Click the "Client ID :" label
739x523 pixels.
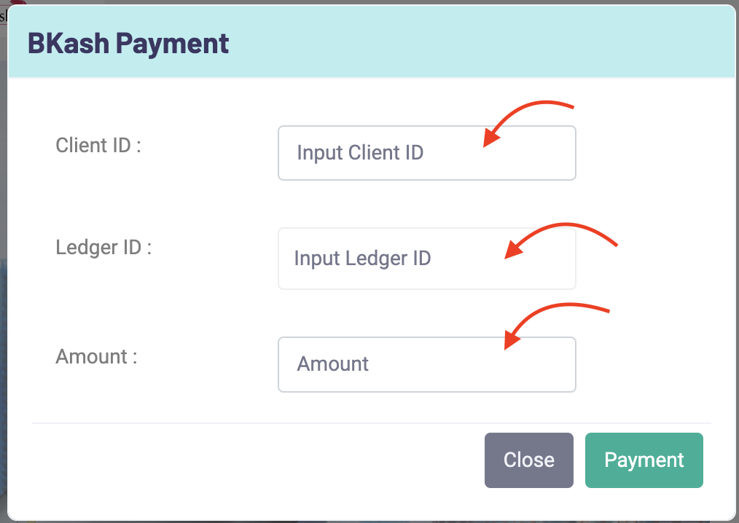98,145
